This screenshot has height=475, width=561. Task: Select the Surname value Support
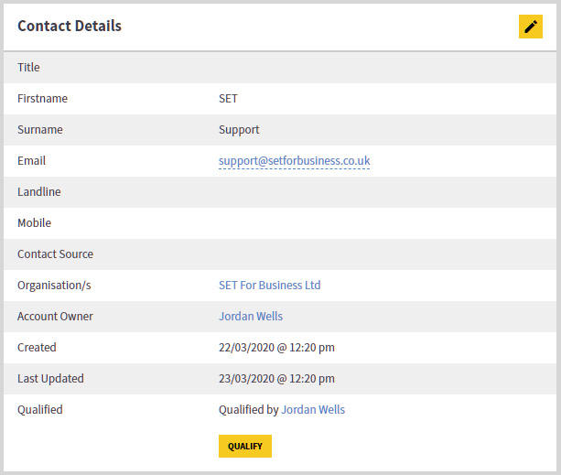239,129
